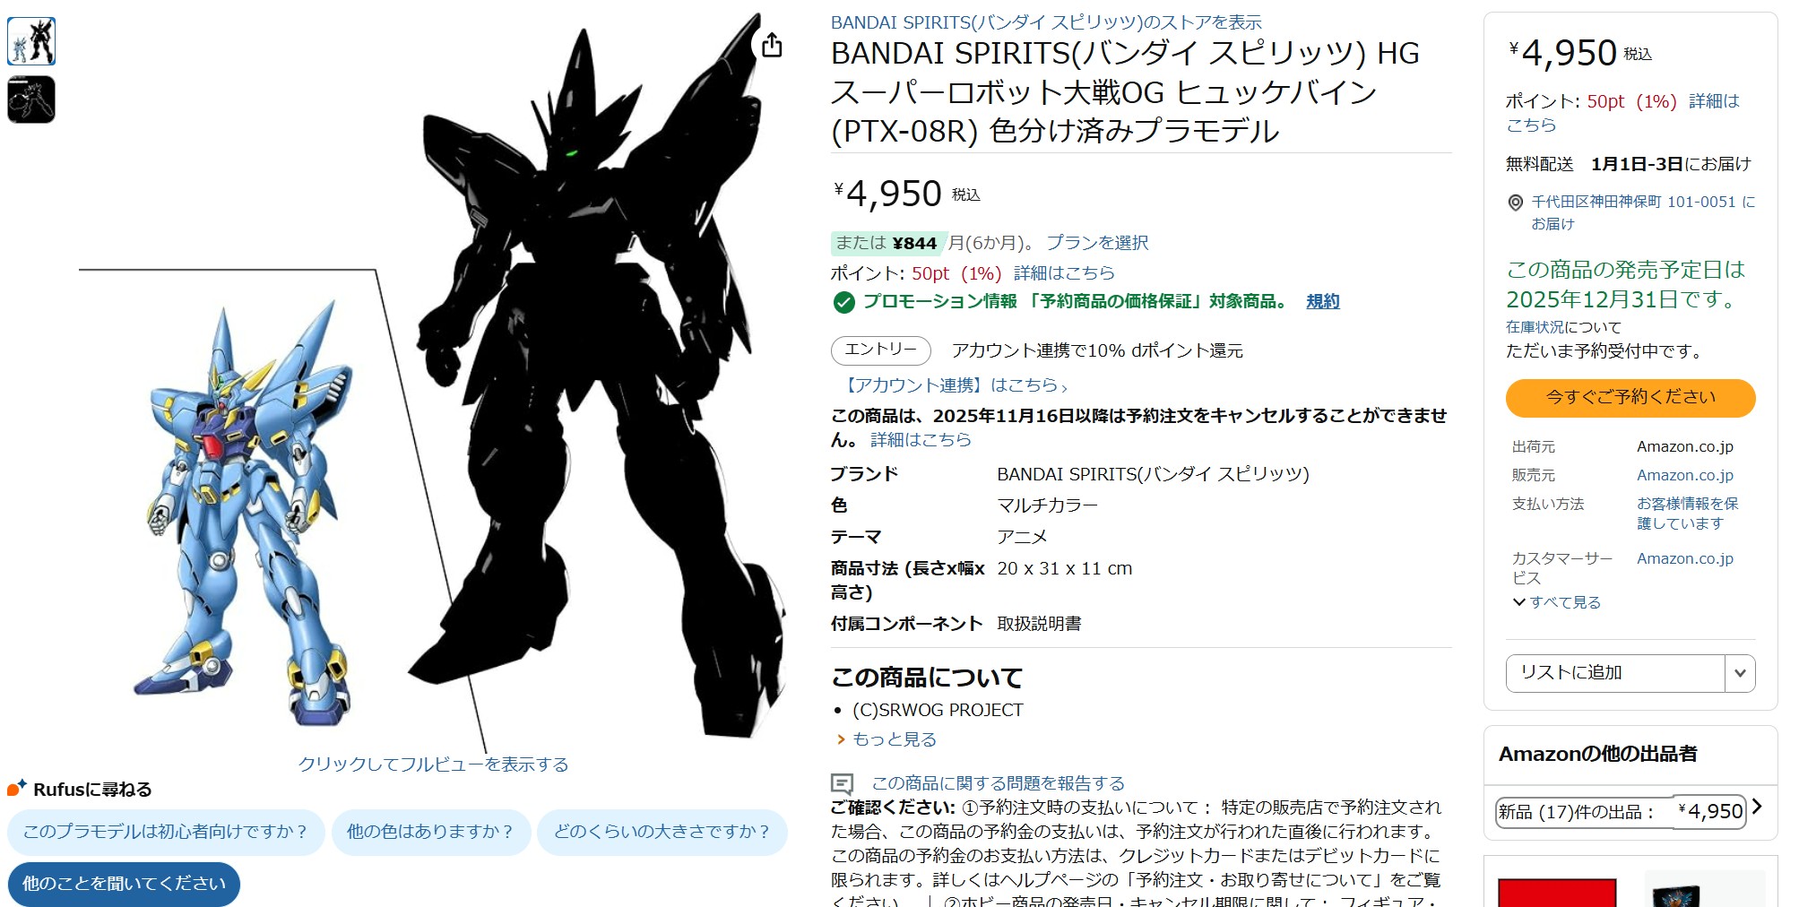Viewport: 1799px width, 907px height.
Task: Open the BANDAI SPIRITS store link
Action: click(1046, 22)
